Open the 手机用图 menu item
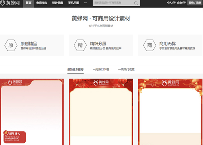 [x=73, y=3]
